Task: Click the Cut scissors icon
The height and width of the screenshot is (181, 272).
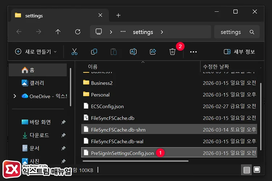Action: [74, 52]
